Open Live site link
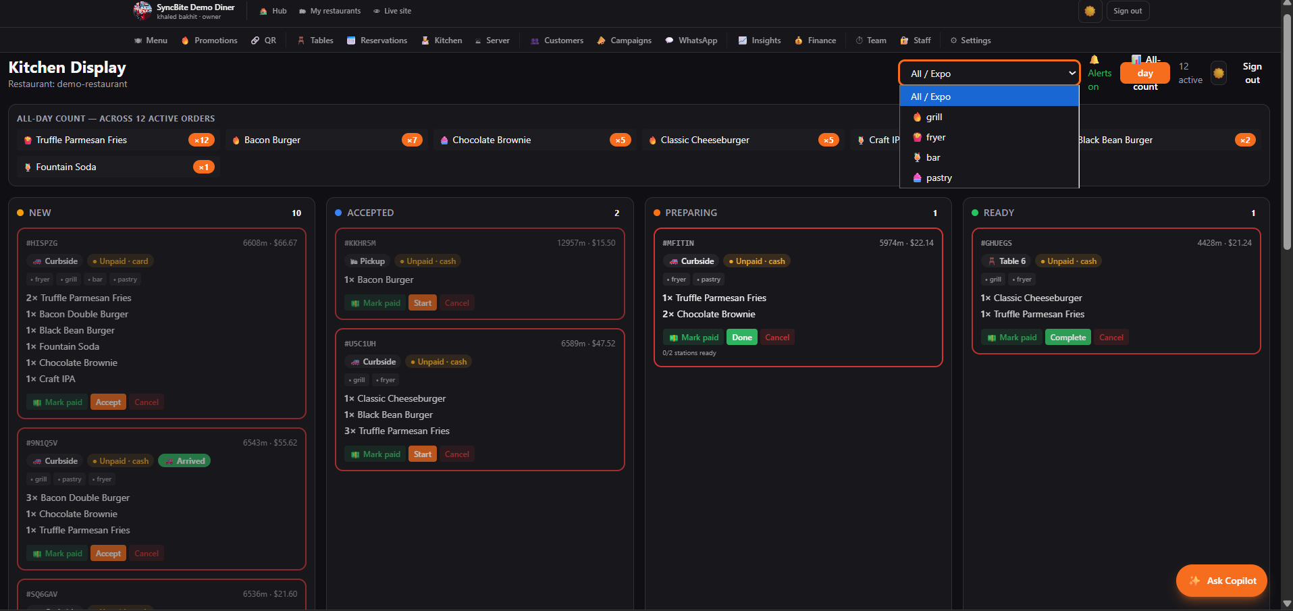This screenshot has width=1293, height=611. pyautogui.click(x=392, y=11)
